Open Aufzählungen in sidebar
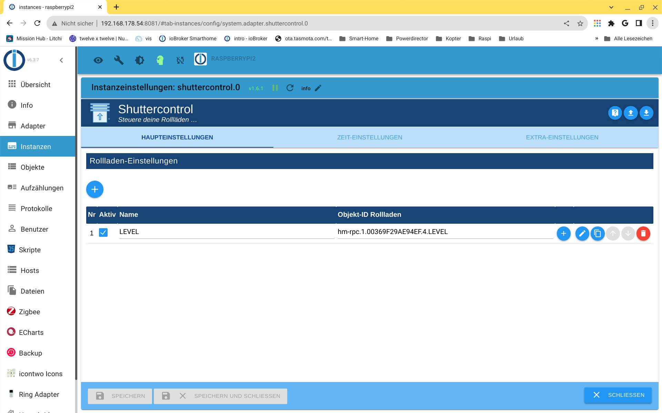The height and width of the screenshot is (413, 662). 38,188
